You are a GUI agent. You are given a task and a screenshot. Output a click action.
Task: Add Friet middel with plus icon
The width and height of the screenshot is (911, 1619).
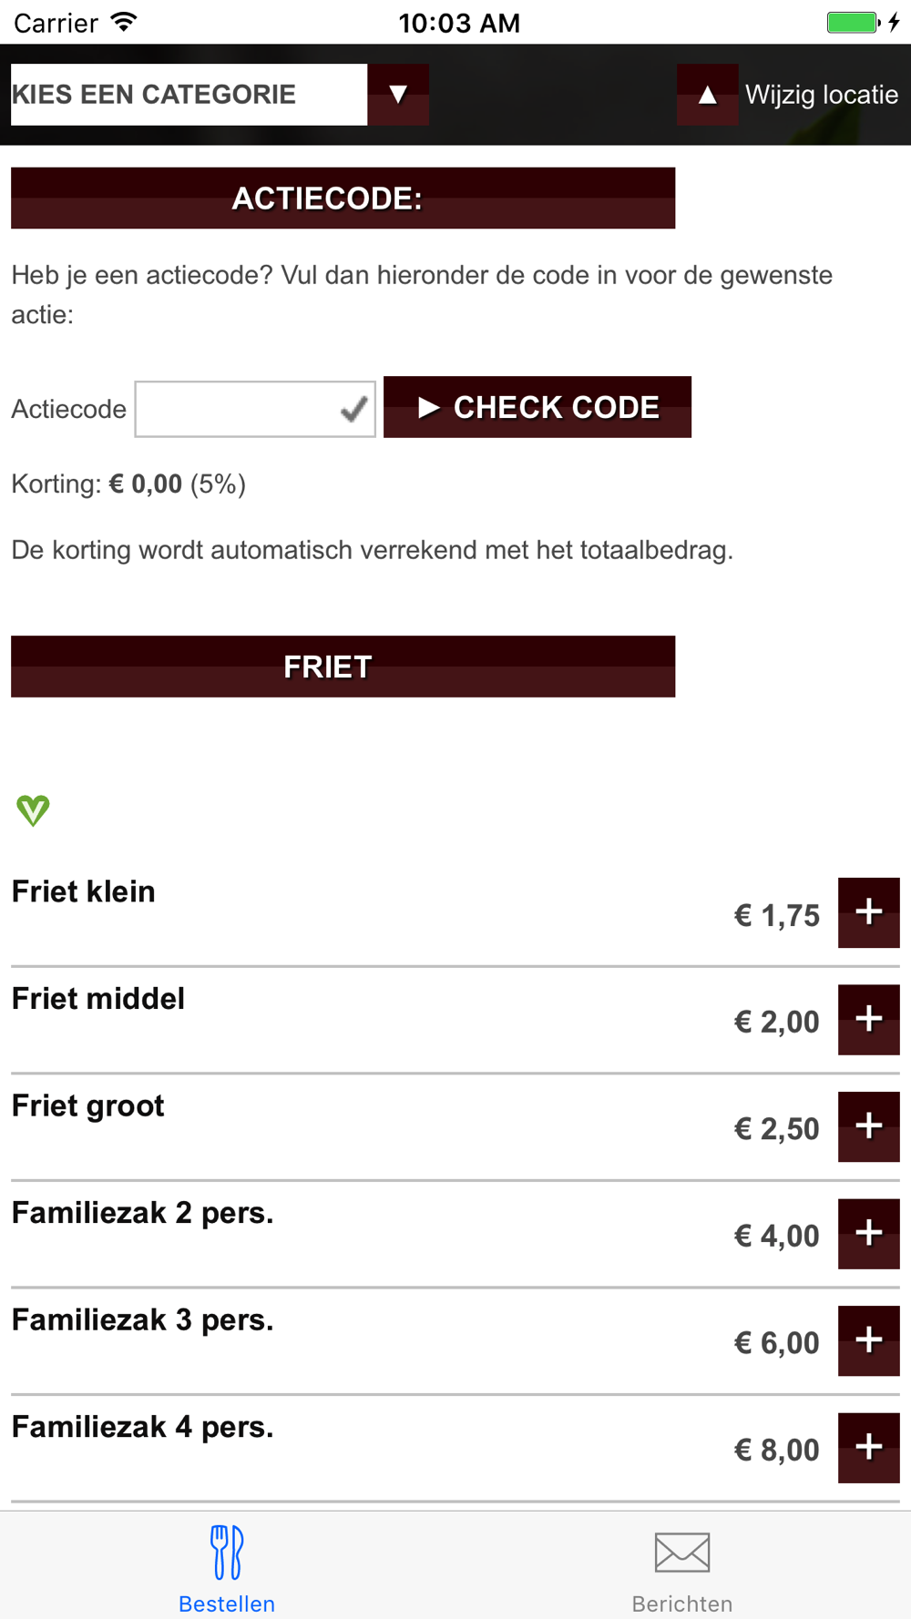click(x=869, y=1020)
